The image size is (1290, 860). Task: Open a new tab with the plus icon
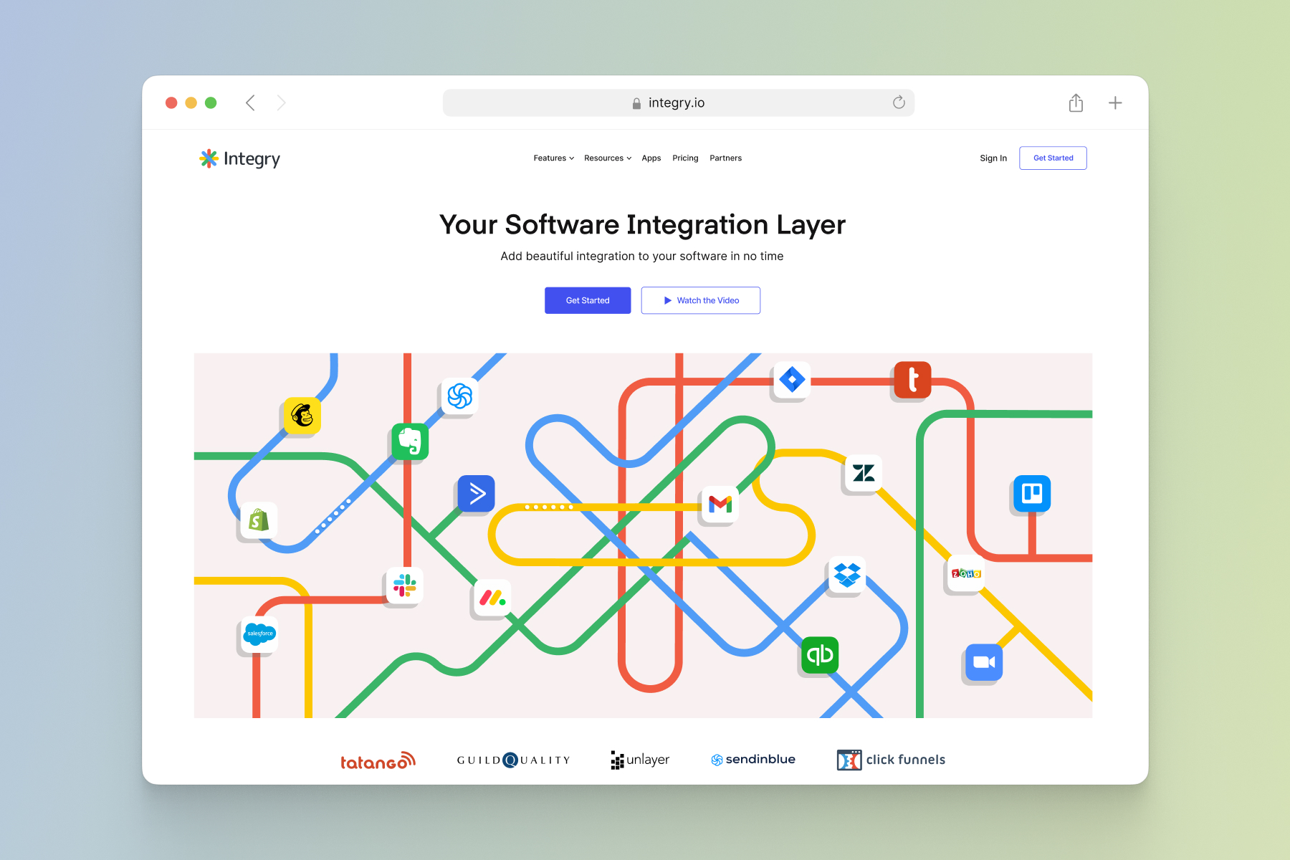tap(1115, 102)
